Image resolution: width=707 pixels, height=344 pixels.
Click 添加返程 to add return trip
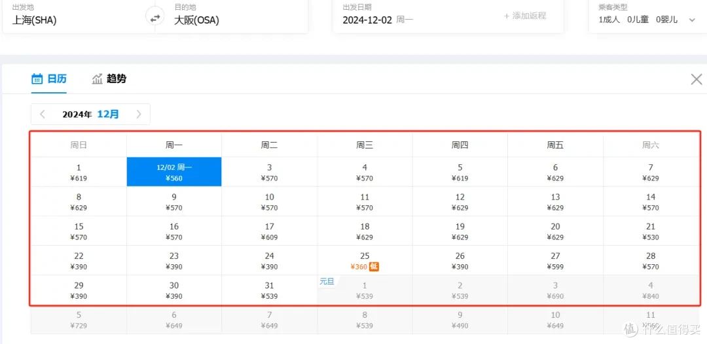[x=524, y=16]
